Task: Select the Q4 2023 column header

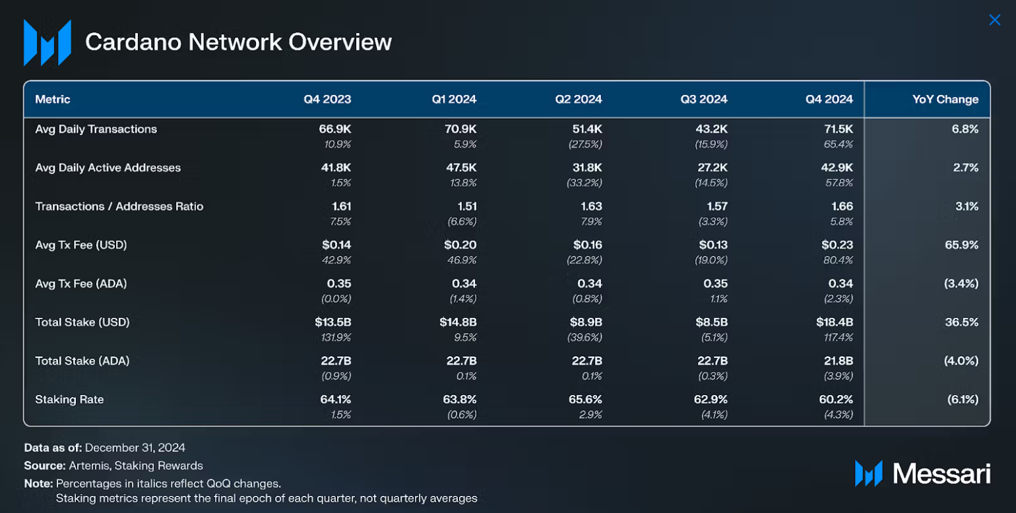Action: click(x=327, y=100)
